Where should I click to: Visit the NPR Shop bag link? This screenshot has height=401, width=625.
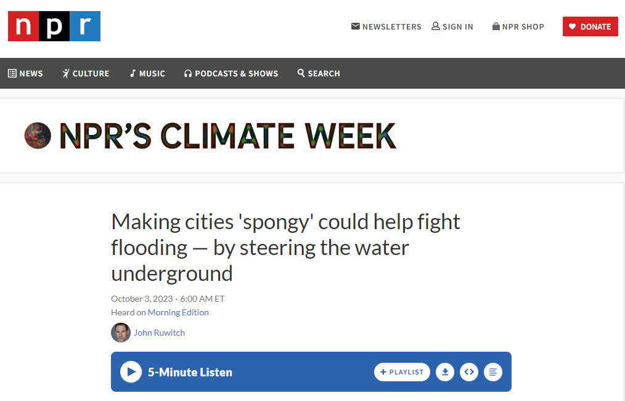pos(518,26)
